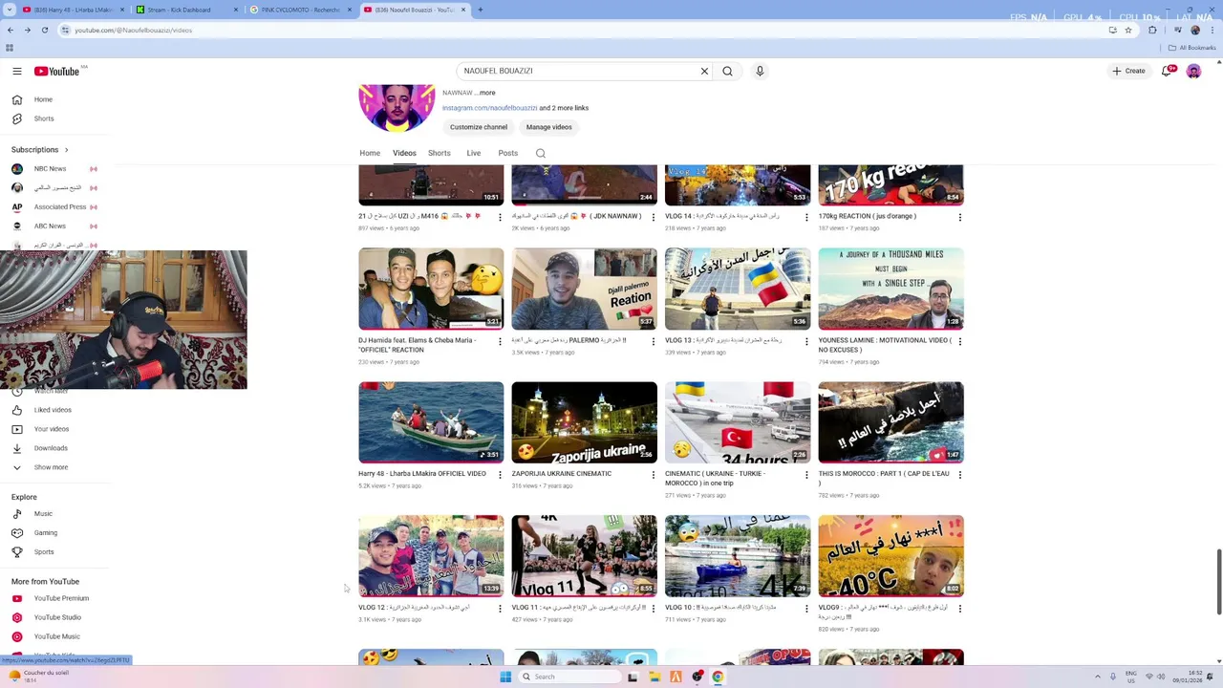This screenshot has height=688, width=1223.
Task: Open a new browser tab
Action: [x=480, y=10]
